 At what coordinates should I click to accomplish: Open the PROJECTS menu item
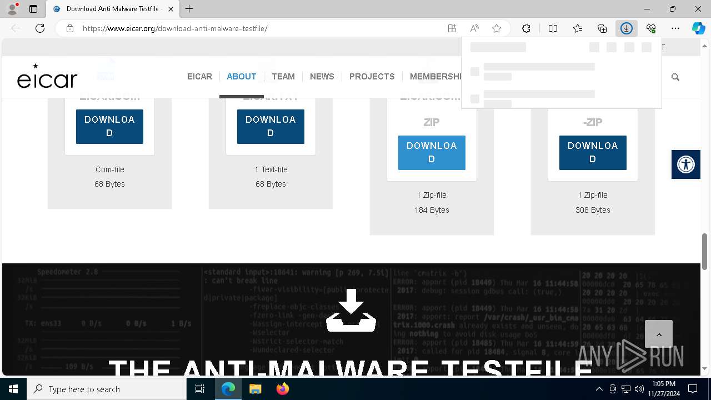372,77
